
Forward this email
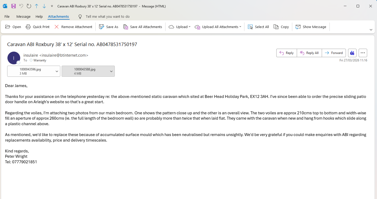pos(334,53)
